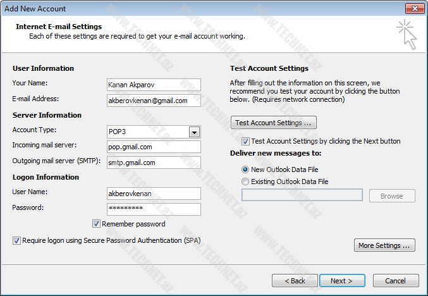Screen dimensions: 428x296
Task: Open the Account Type dropdown arrow
Action: click(x=194, y=132)
